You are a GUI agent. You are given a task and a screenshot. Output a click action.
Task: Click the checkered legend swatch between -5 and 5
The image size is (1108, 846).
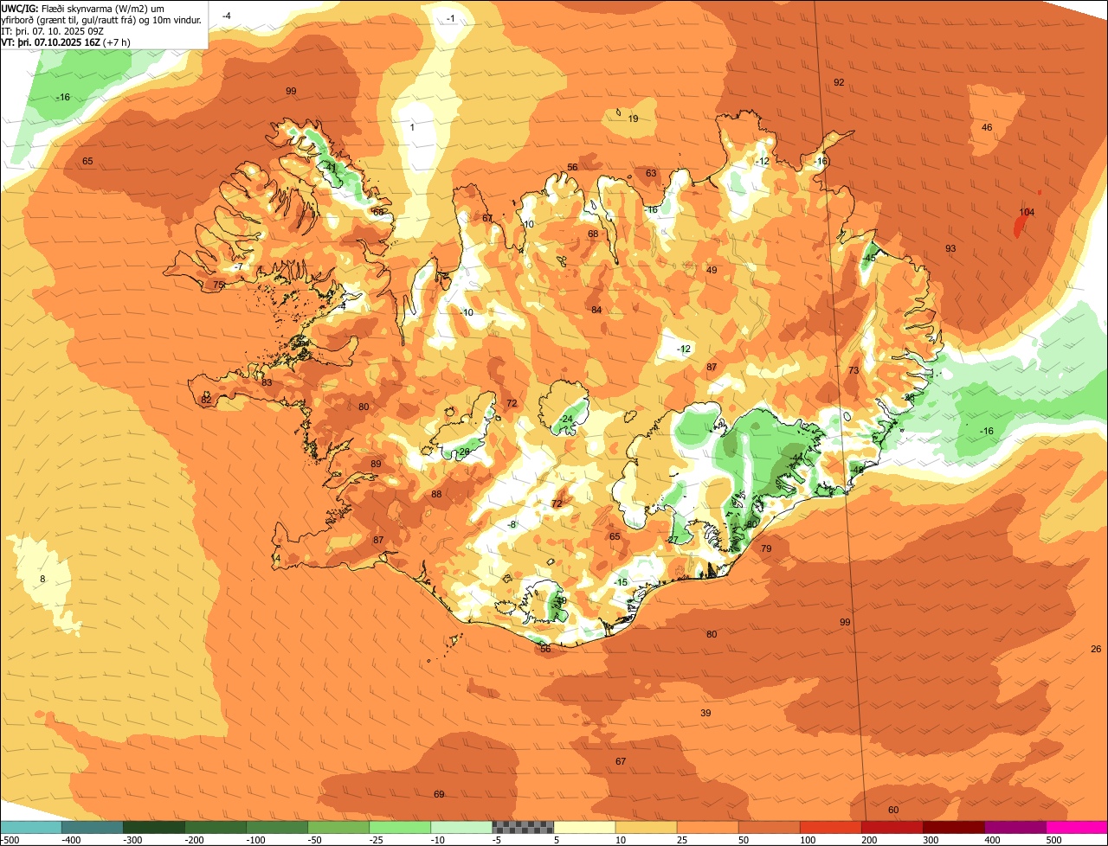click(x=523, y=827)
